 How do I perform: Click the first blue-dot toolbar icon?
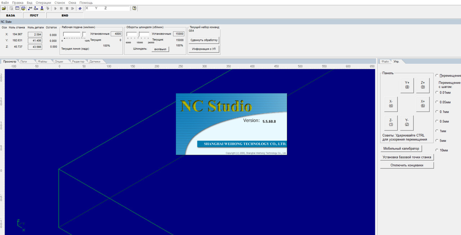tap(30, 8)
